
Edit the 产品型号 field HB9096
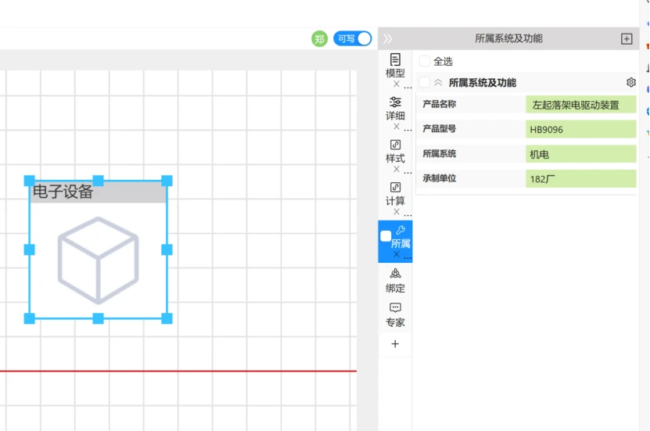[x=580, y=129]
